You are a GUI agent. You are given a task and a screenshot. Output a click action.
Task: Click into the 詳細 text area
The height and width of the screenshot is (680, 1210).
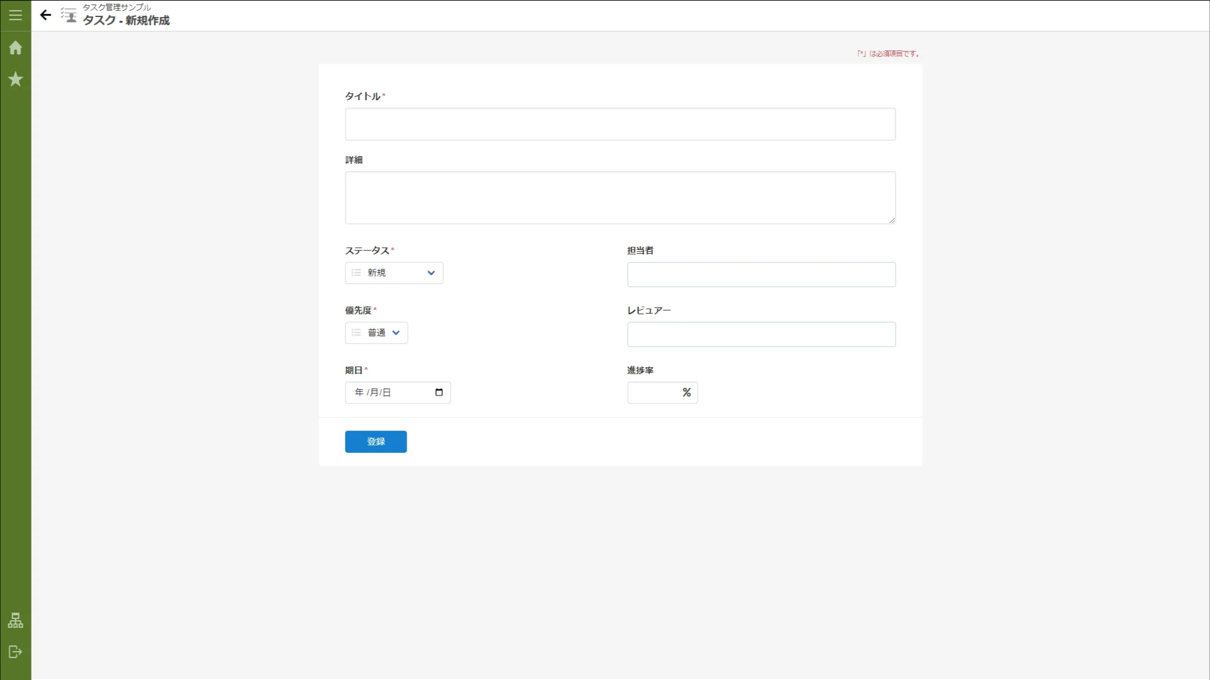tap(620, 197)
